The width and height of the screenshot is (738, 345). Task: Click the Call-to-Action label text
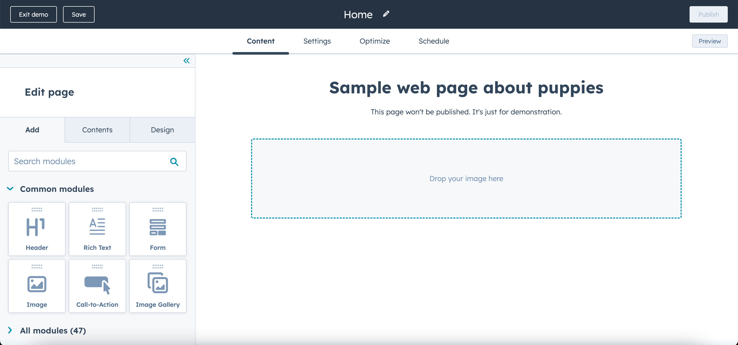pos(97,304)
